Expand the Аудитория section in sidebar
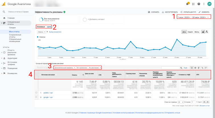The image size is (215, 118). [12, 58]
